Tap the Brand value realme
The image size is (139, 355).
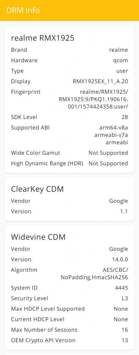(x=119, y=50)
